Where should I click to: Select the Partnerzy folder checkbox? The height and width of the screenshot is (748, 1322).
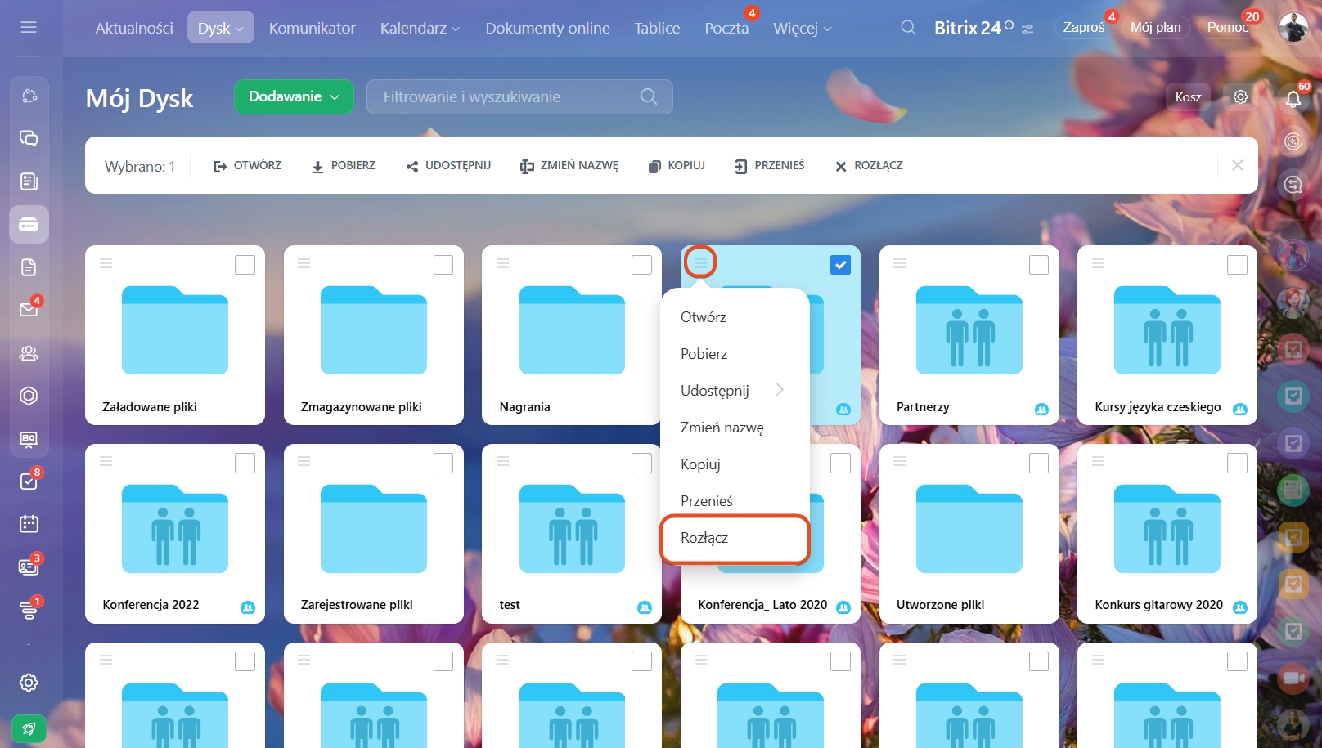click(1039, 265)
